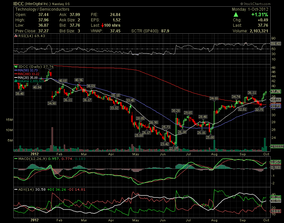Image resolution: width=284 pixels, height=223 pixels.
Task: Click the 38.40 low price label
Action: pyautogui.click(x=20, y=93)
